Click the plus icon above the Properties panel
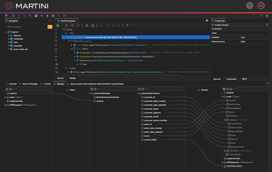The image size is (272, 172). [206, 20]
